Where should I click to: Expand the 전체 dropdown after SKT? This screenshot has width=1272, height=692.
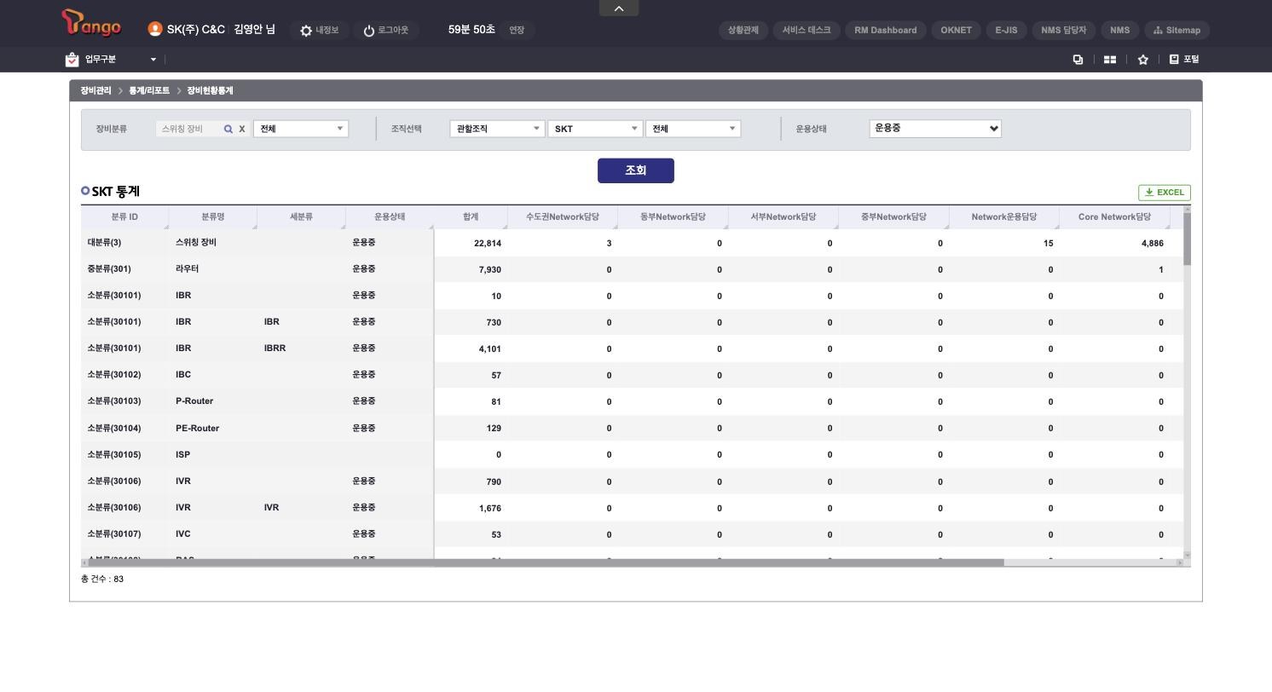point(693,129)
